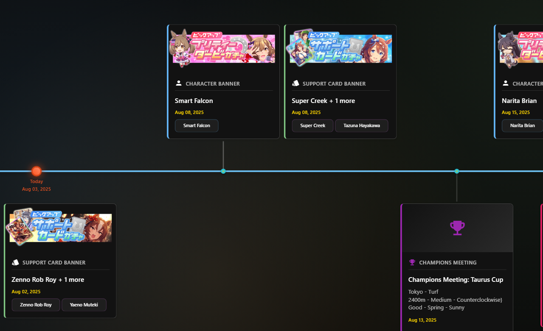
Task: Click the CHAMPIONS MEETING category label
Action: [448, 262]
